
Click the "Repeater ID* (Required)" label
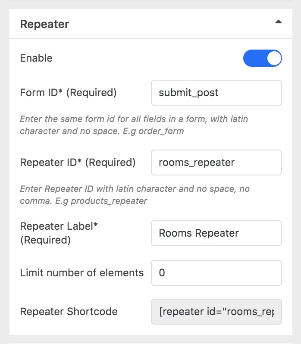click(78, 163)
